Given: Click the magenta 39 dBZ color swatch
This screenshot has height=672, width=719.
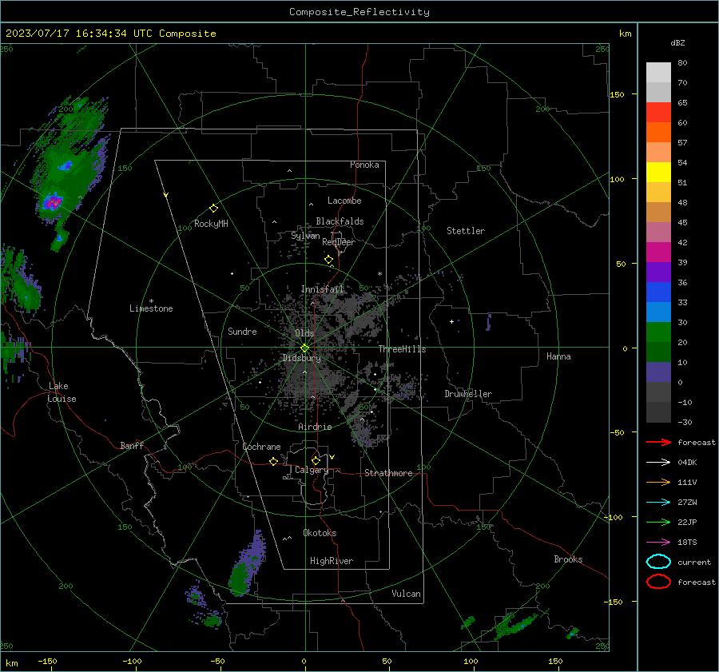Looking at the screenshot, I should pos(658,252).
